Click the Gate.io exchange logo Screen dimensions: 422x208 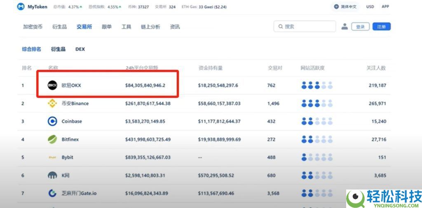tap(52, 193)
